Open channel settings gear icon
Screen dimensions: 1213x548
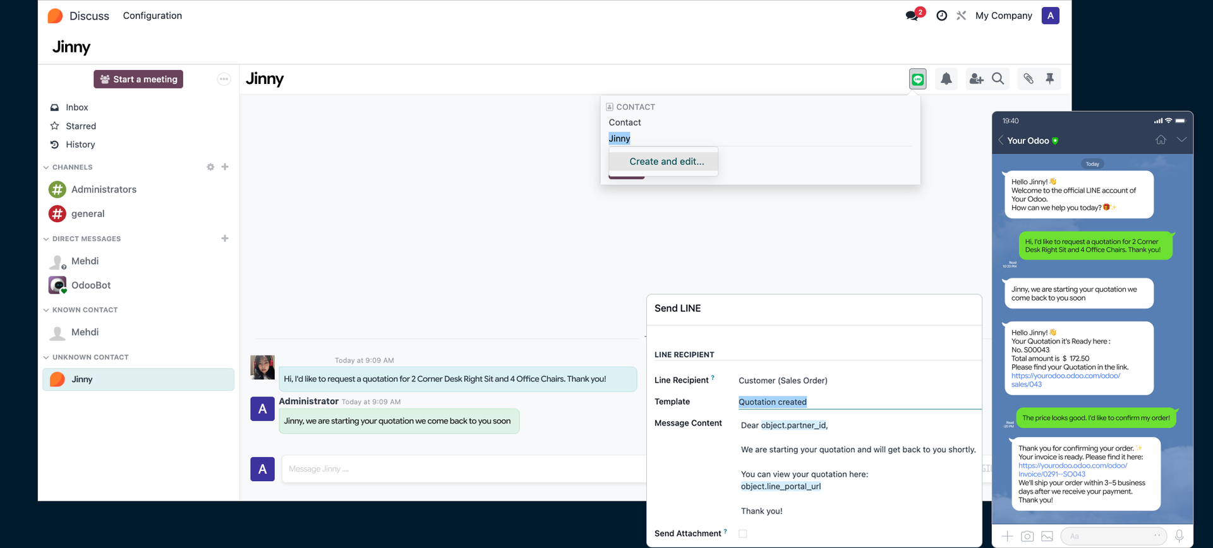[210, 167]
